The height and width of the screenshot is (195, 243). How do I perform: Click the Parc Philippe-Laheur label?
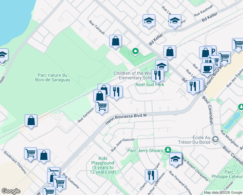[227, 175]
